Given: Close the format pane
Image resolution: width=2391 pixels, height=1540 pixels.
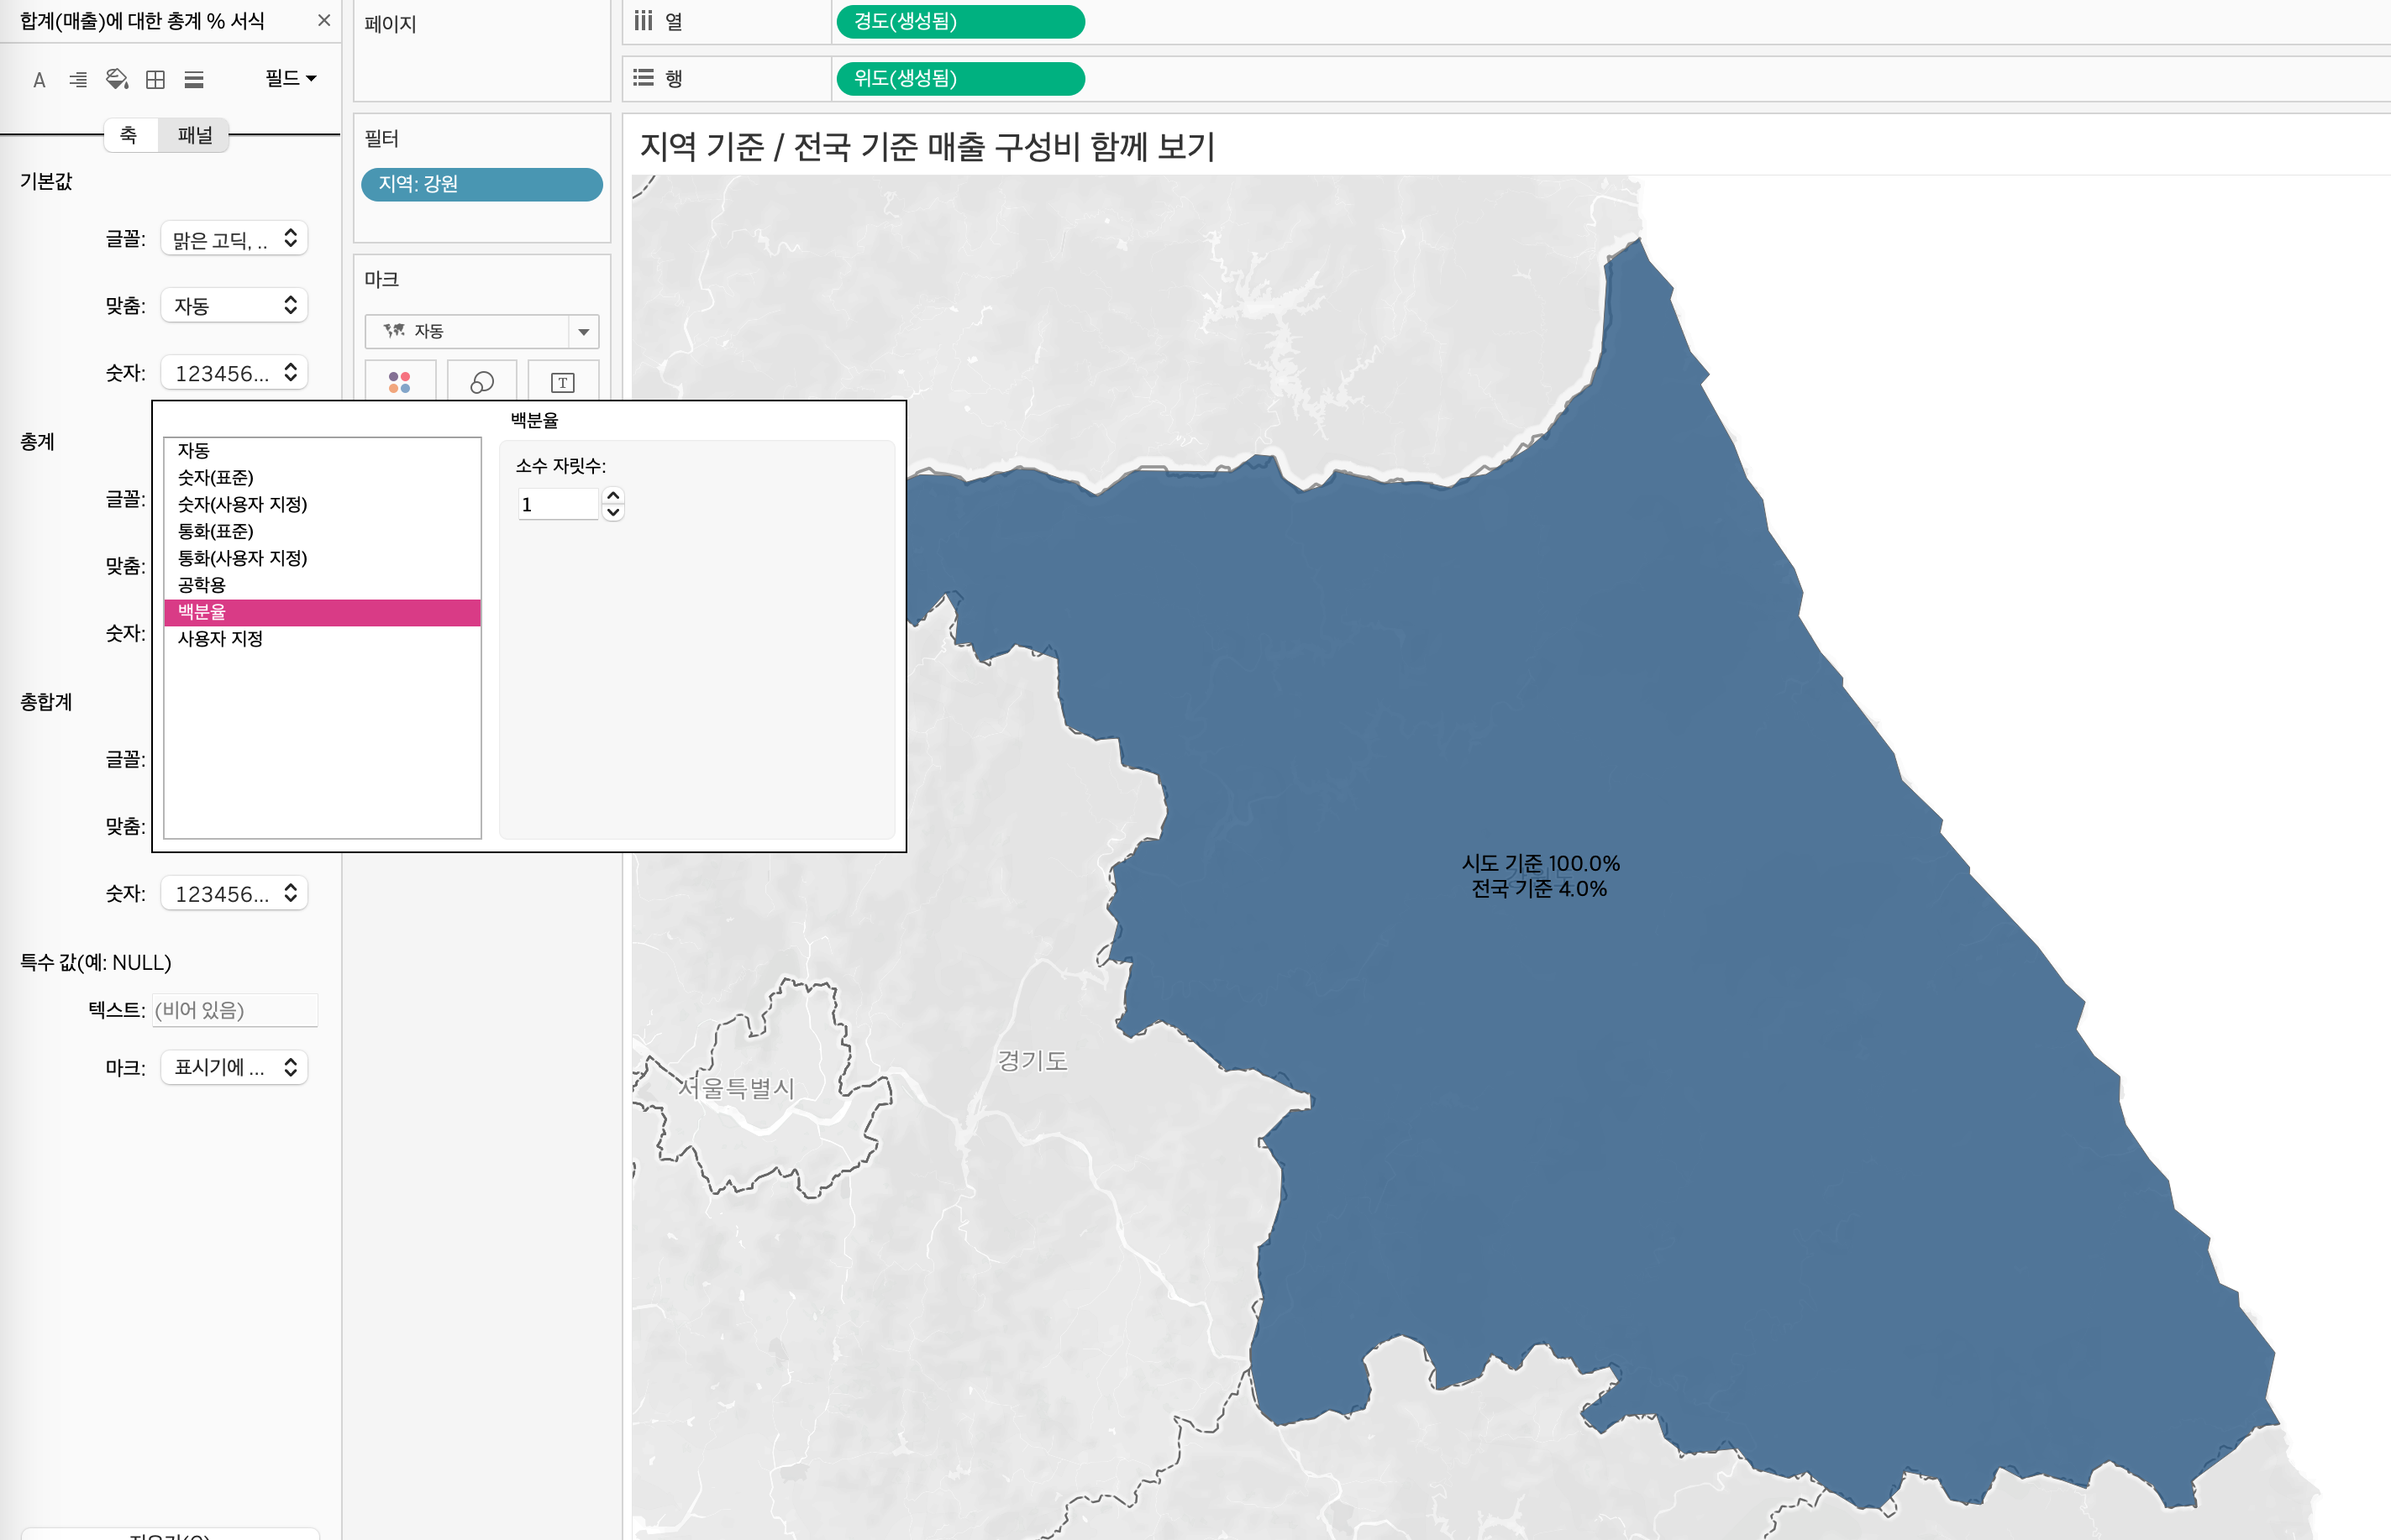Looking at the screenshot, I should (x=323, y=20).
